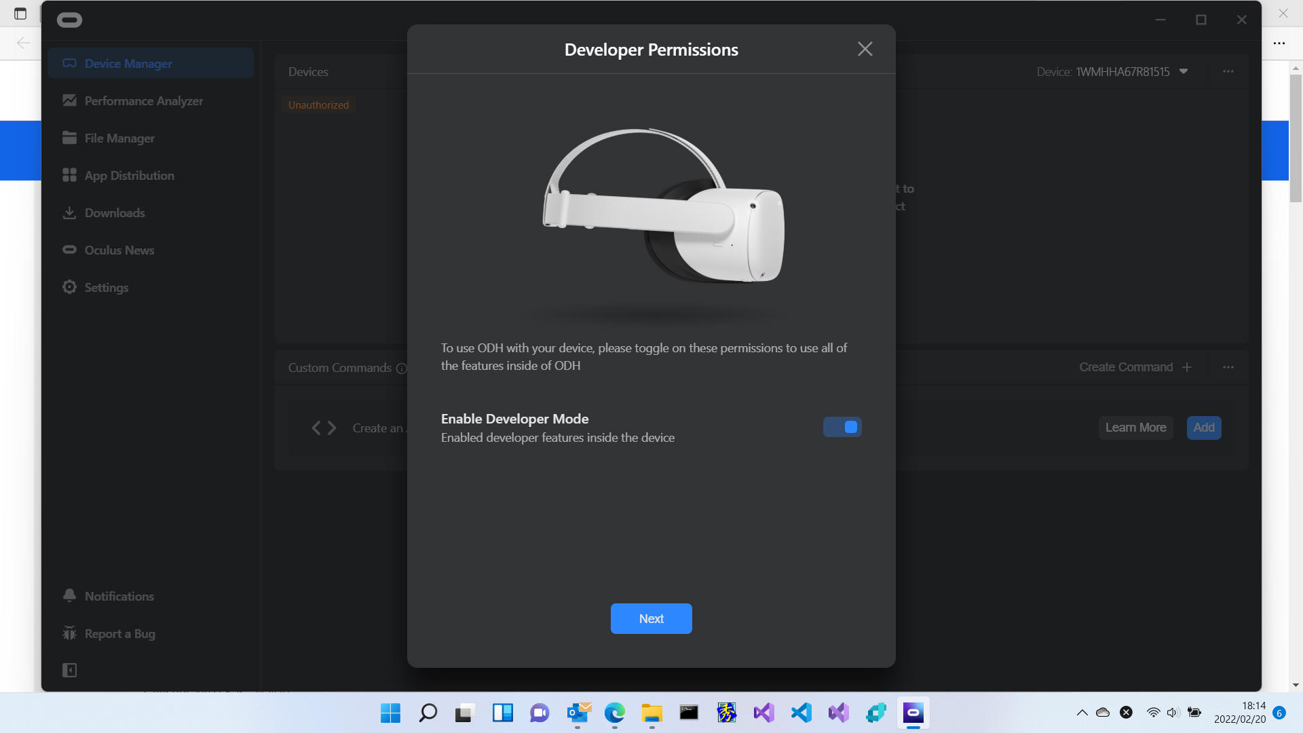Click the Device Manager sidebar icon
1303x733 pixels.
point(69,62)
